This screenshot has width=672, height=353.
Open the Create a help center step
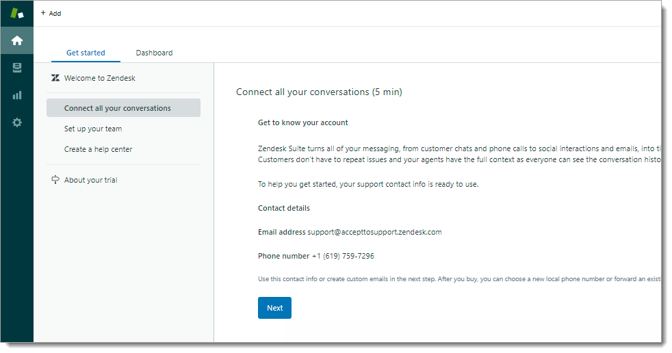coord(99,149)
